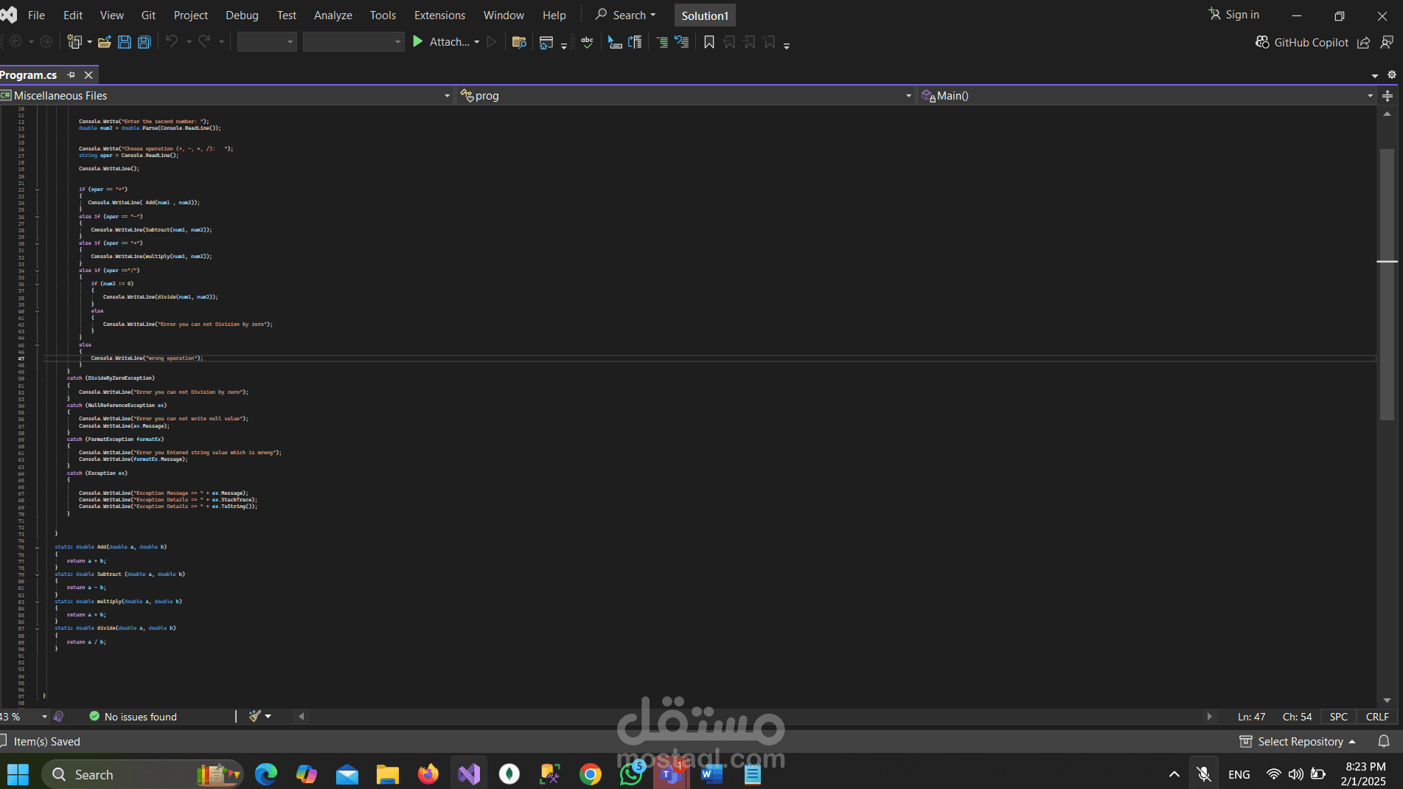Image resolution: width=1403 pixels, height=789 pixels.
Task: Open the Extensions menu
Action: point(439,15)
